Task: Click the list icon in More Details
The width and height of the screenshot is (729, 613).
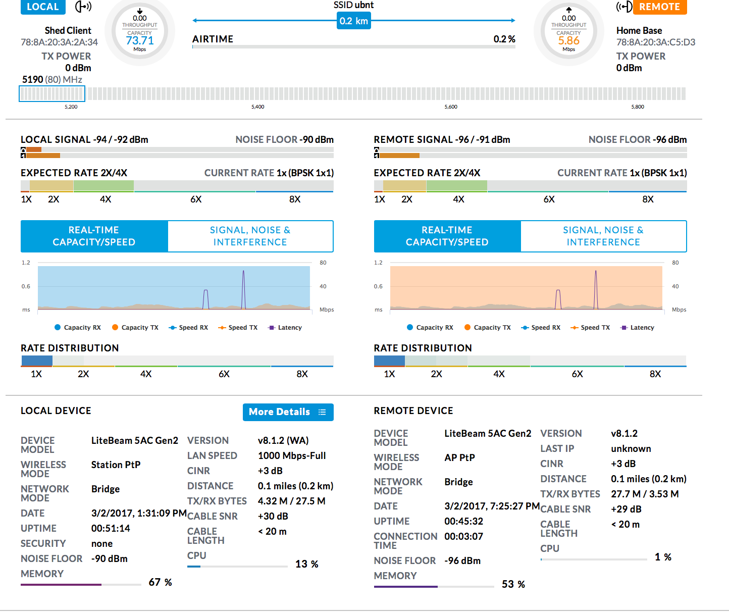Action: 322,412
